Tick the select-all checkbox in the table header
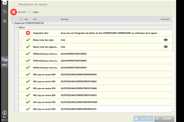 point(21,19)
